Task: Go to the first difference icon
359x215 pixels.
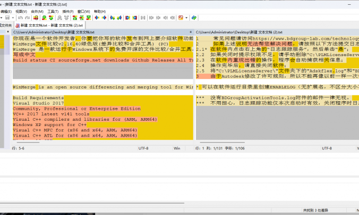Action: pos(75,17)
